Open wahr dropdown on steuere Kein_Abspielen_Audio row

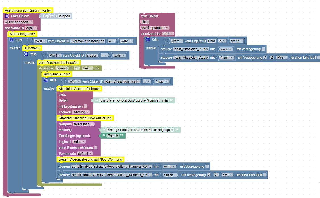pyautogui.click(x=226, y=49)
